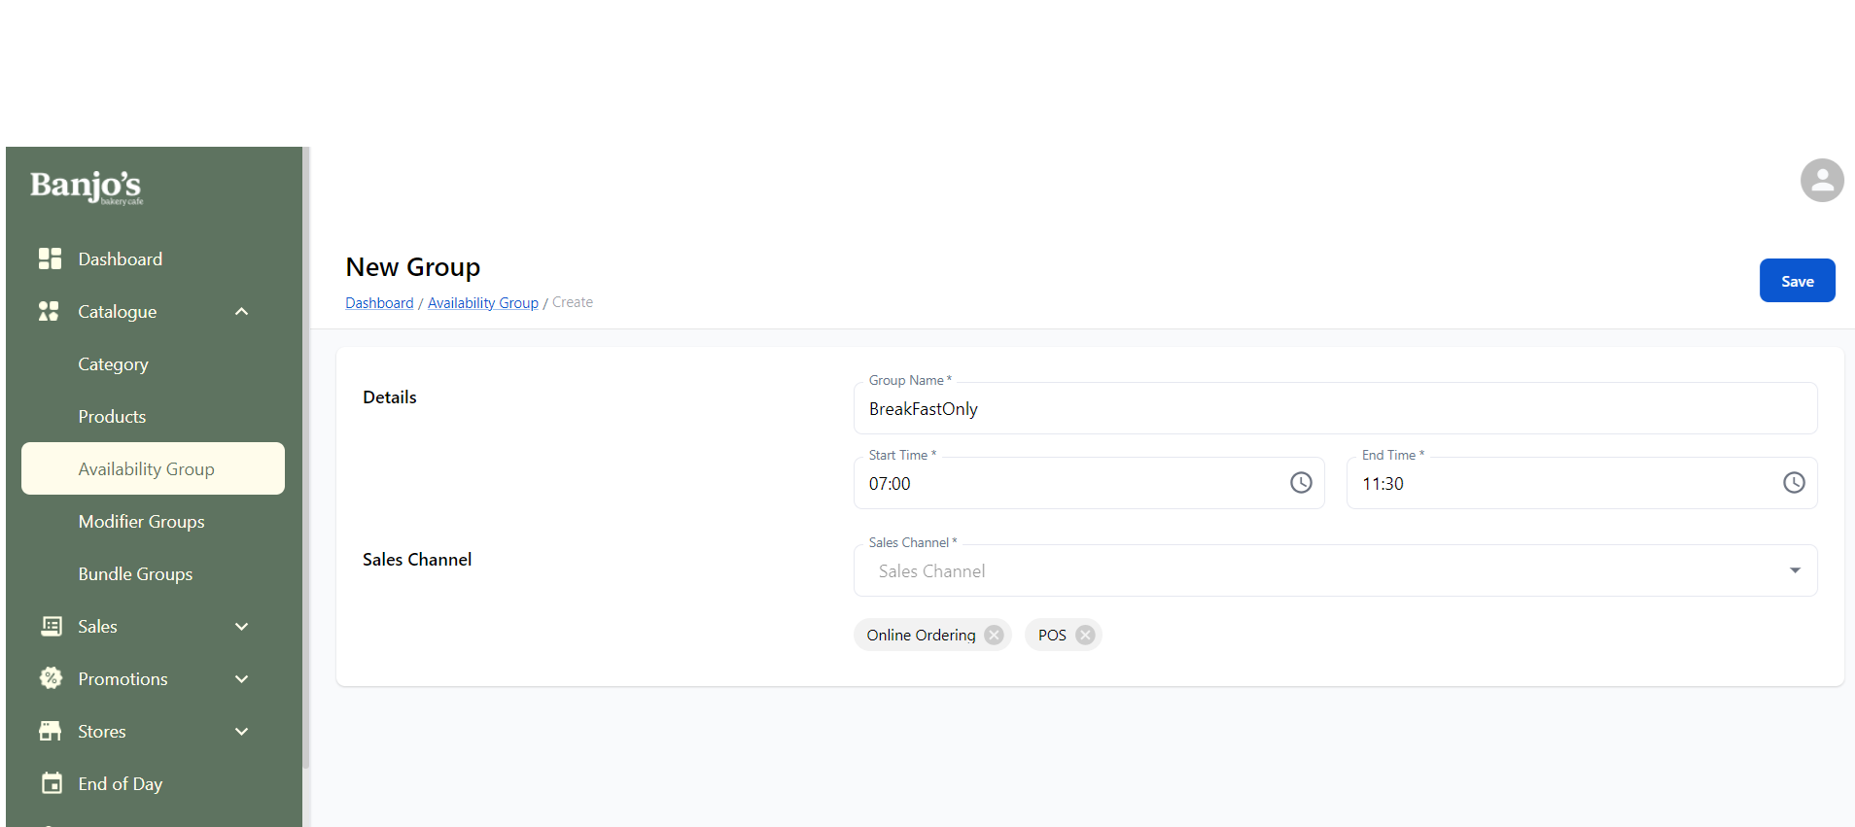
Task: Click the Promotions percent badge icon
Action: tap(50, 678)
